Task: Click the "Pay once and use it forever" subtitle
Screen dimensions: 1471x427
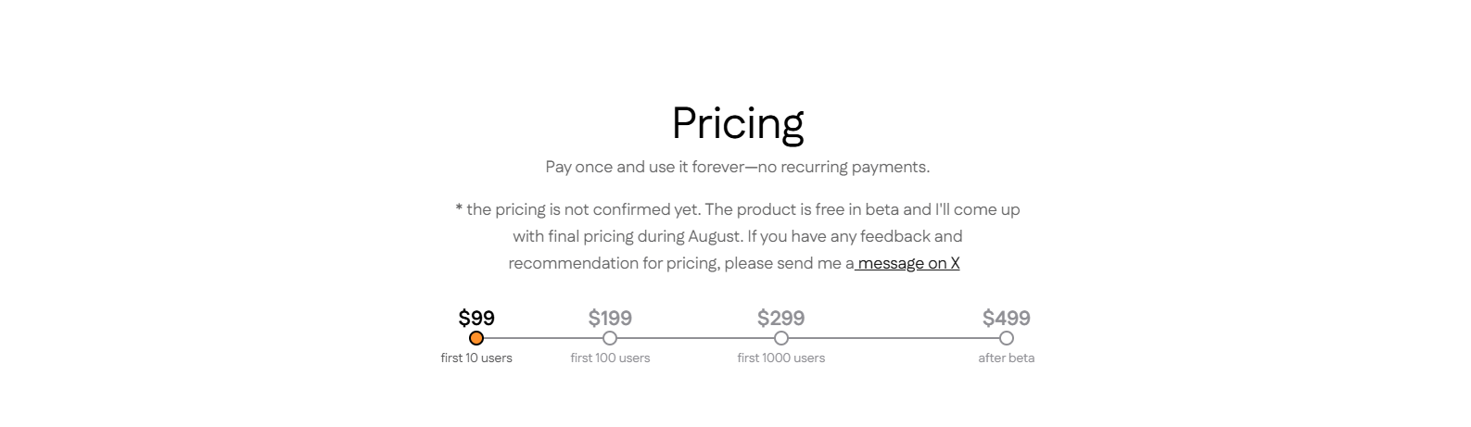Action: (737, 167)
